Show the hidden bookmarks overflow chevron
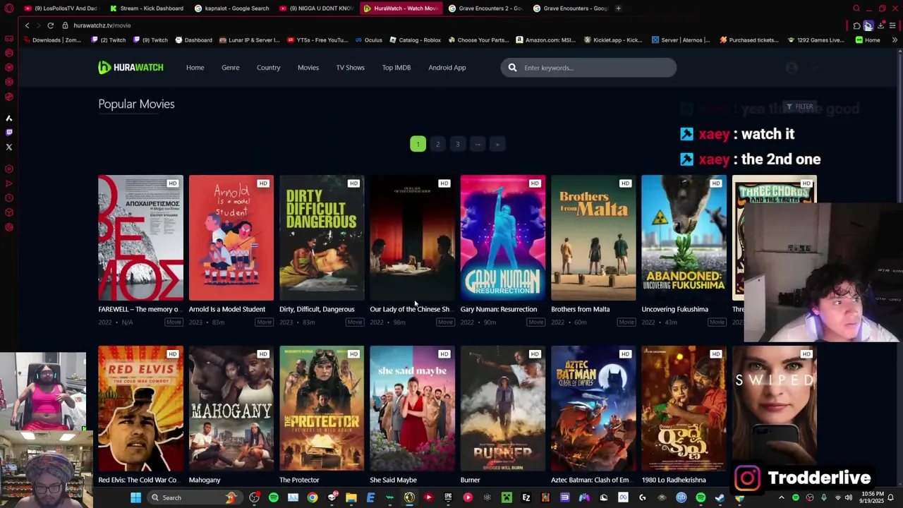 pyautogui.click(x=895, y=40)
